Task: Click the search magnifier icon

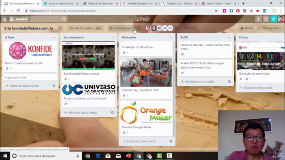Action: point(64,19)
